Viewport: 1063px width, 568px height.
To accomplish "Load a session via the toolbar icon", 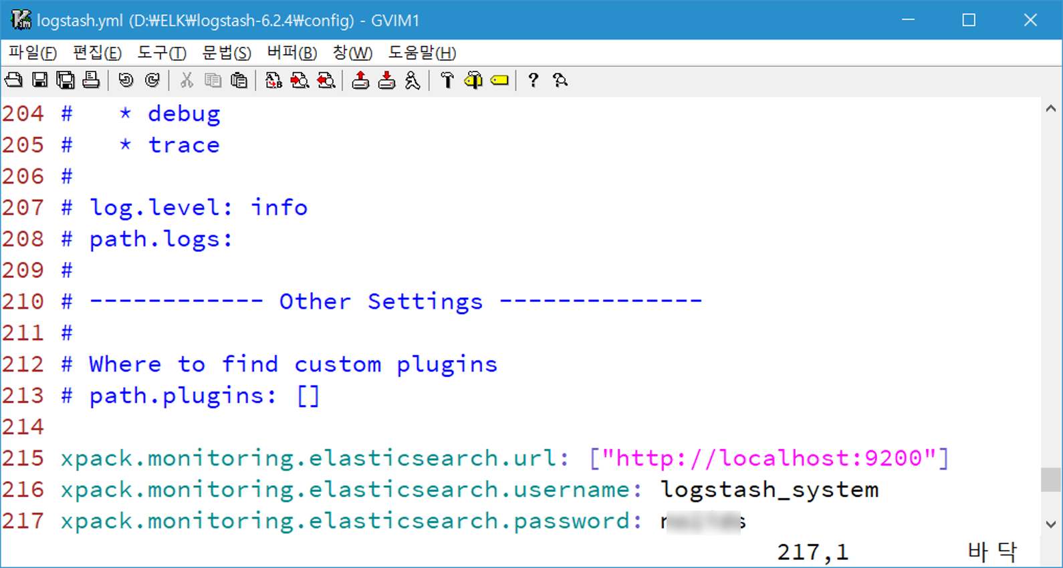I will click(360, 80).
